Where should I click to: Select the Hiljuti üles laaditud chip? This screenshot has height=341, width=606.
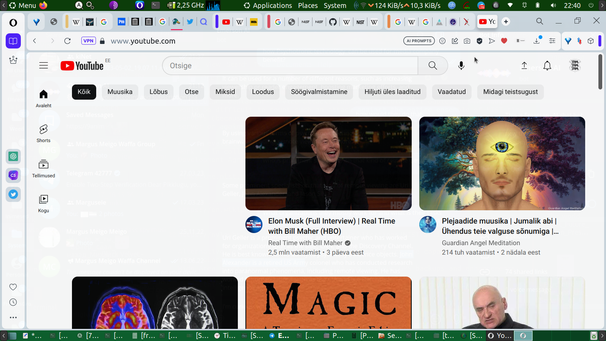(392, 92)
